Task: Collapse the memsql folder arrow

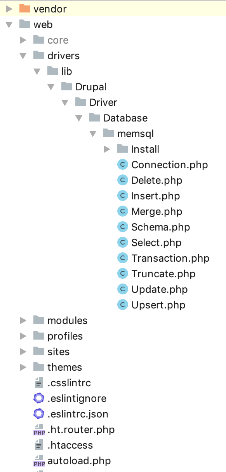Action: [x=93, y=134]
